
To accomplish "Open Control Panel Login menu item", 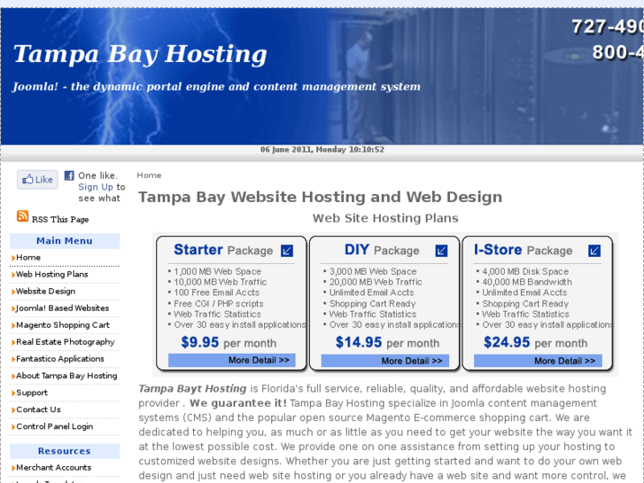I will (x=55, y=426).
